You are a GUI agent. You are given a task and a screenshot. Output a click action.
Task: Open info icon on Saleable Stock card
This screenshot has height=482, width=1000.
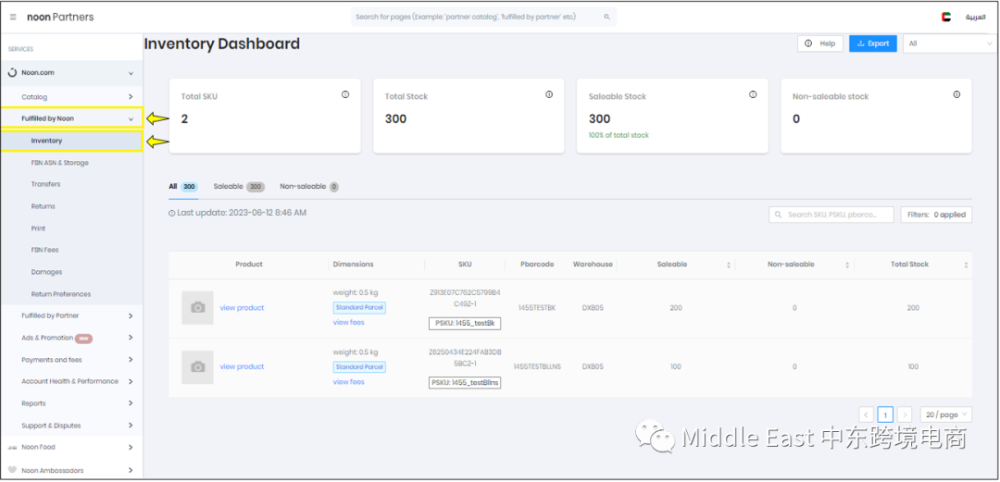pos(753,94)
